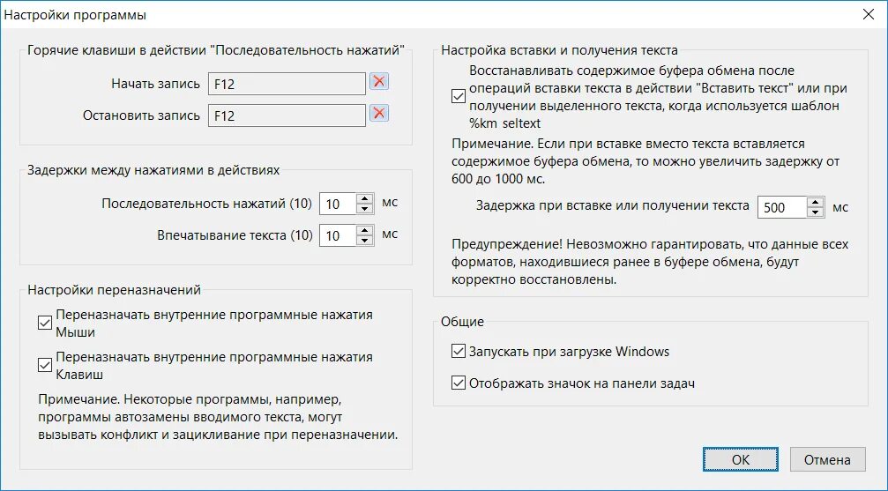Clear the "Остановить запись" hotkey with red X
This screenshot has width=888, height=491.
pos(379,113)
